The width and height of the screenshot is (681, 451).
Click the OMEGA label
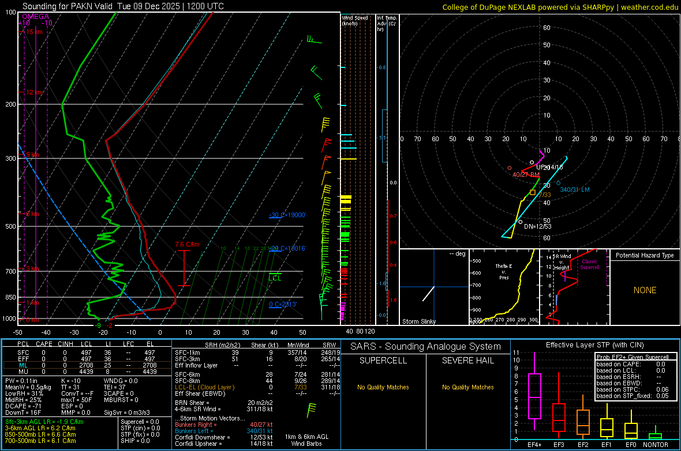(x=35, y=17)
